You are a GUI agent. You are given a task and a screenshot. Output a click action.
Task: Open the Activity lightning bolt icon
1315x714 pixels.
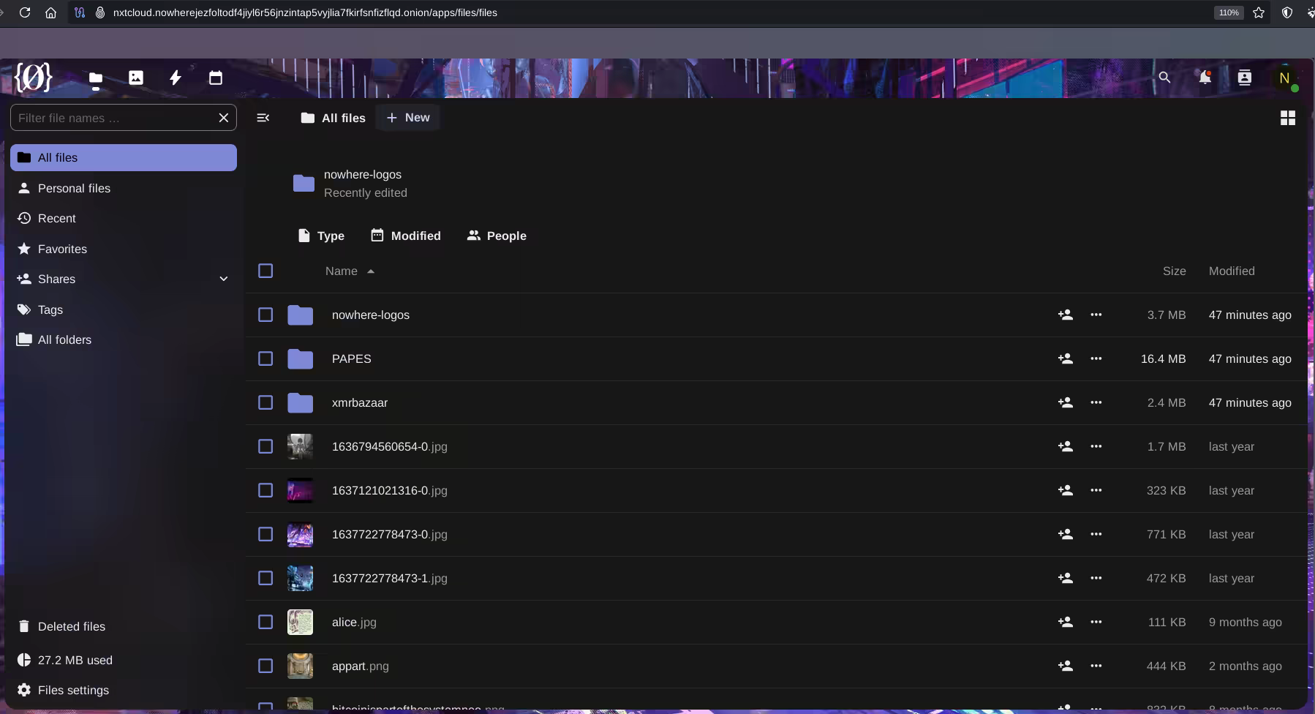click(x=176, y=78)
